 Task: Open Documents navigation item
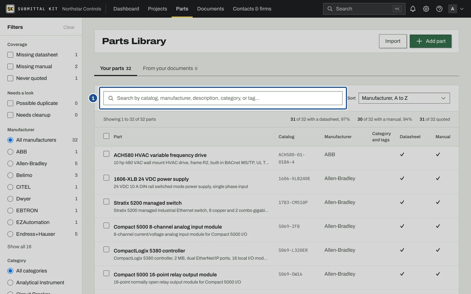(210, 9)
